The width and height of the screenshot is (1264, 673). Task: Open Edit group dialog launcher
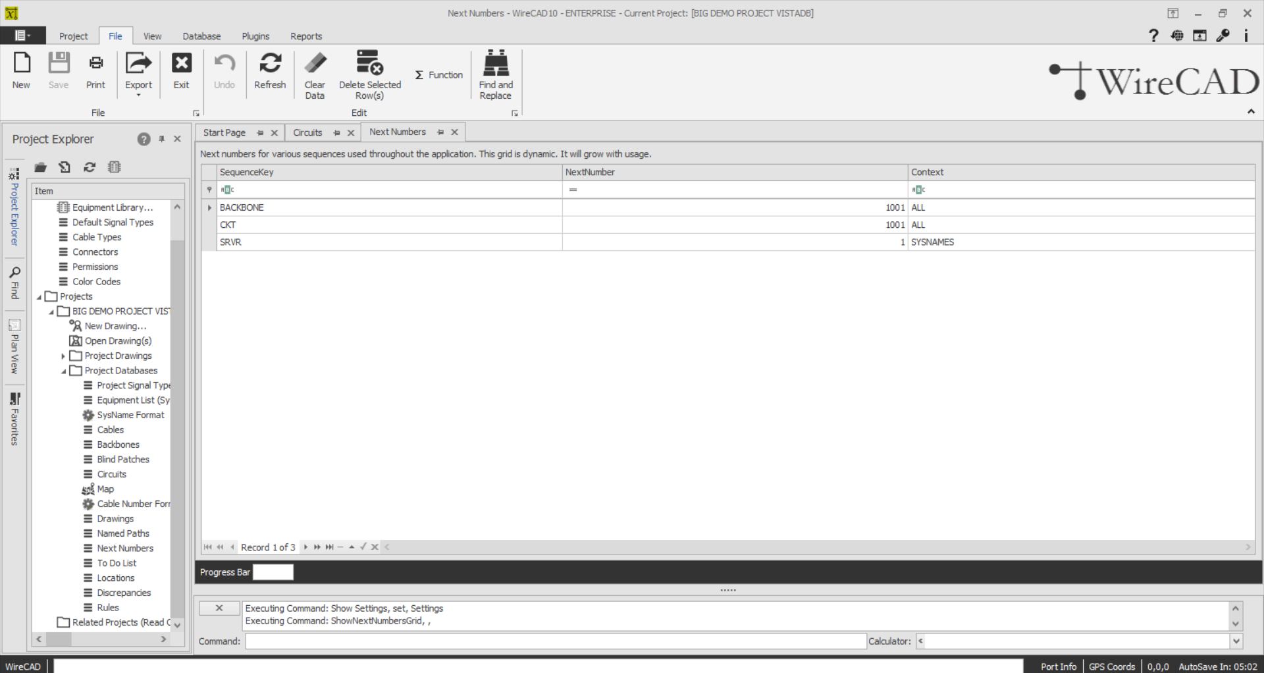(x=515, y=113)
